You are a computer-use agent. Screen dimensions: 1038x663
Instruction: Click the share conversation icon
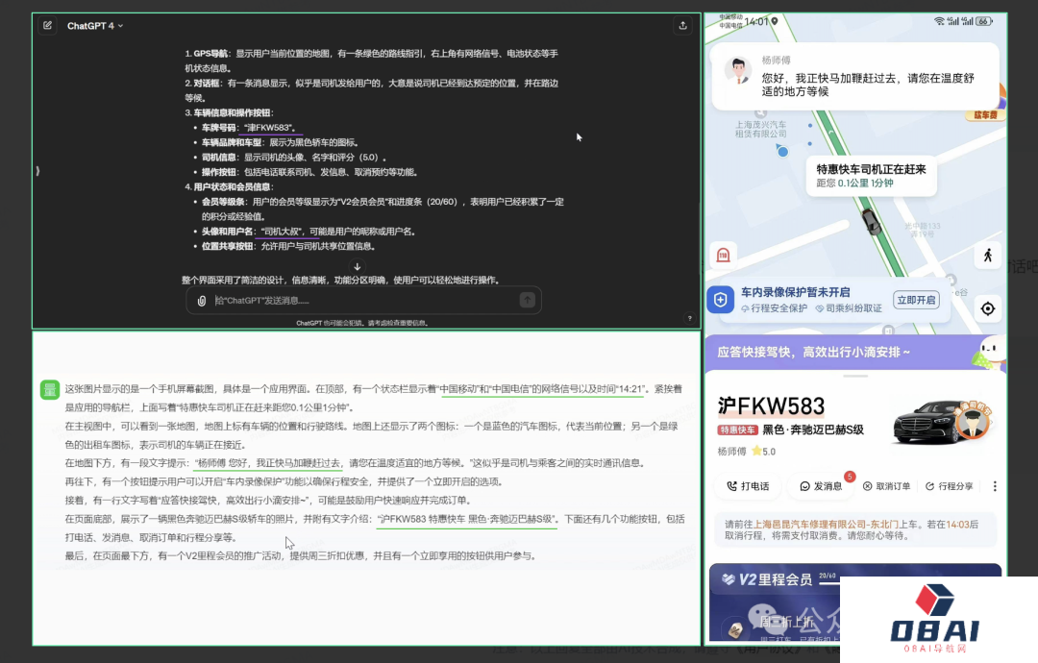[682, 26]
